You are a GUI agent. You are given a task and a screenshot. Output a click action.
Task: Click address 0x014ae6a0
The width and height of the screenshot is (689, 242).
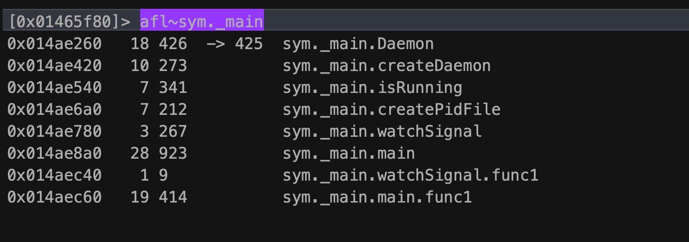pyautogui.click(x=54, y=110)
